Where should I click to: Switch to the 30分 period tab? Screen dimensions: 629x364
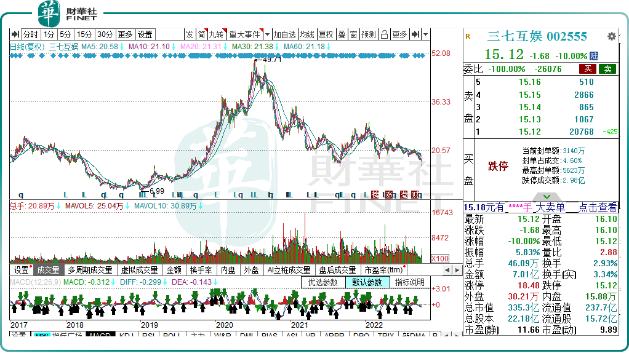pos(105,34)
